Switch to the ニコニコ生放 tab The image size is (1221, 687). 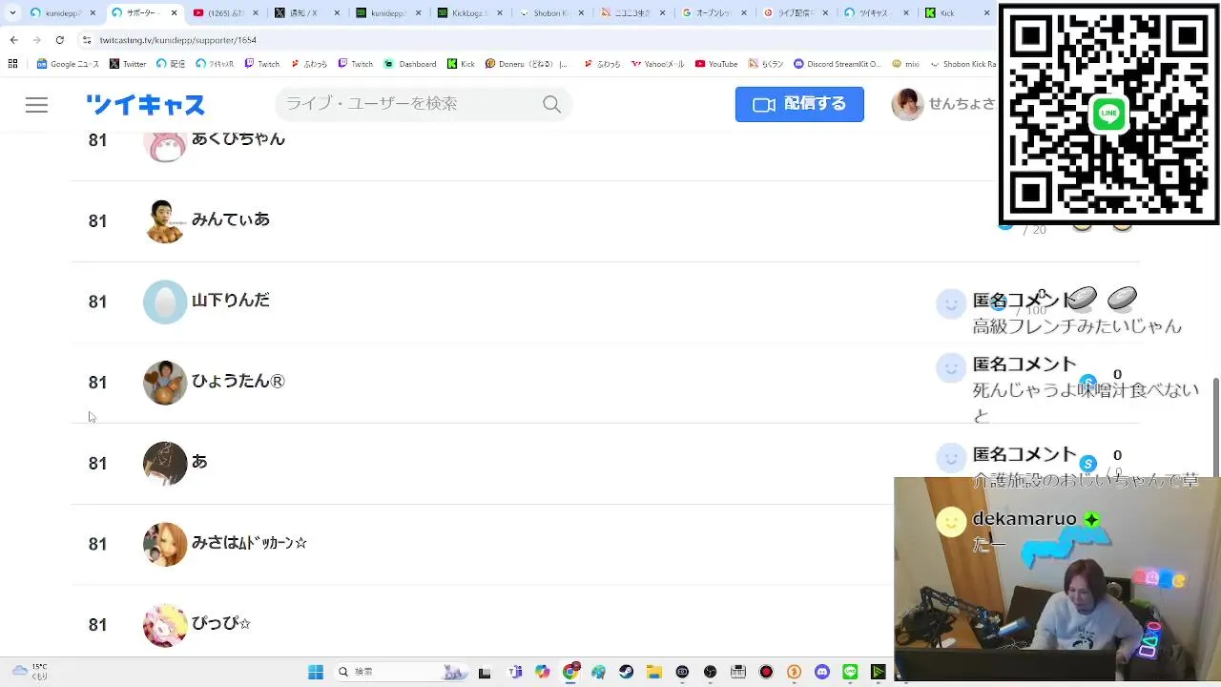coord(631,13)
